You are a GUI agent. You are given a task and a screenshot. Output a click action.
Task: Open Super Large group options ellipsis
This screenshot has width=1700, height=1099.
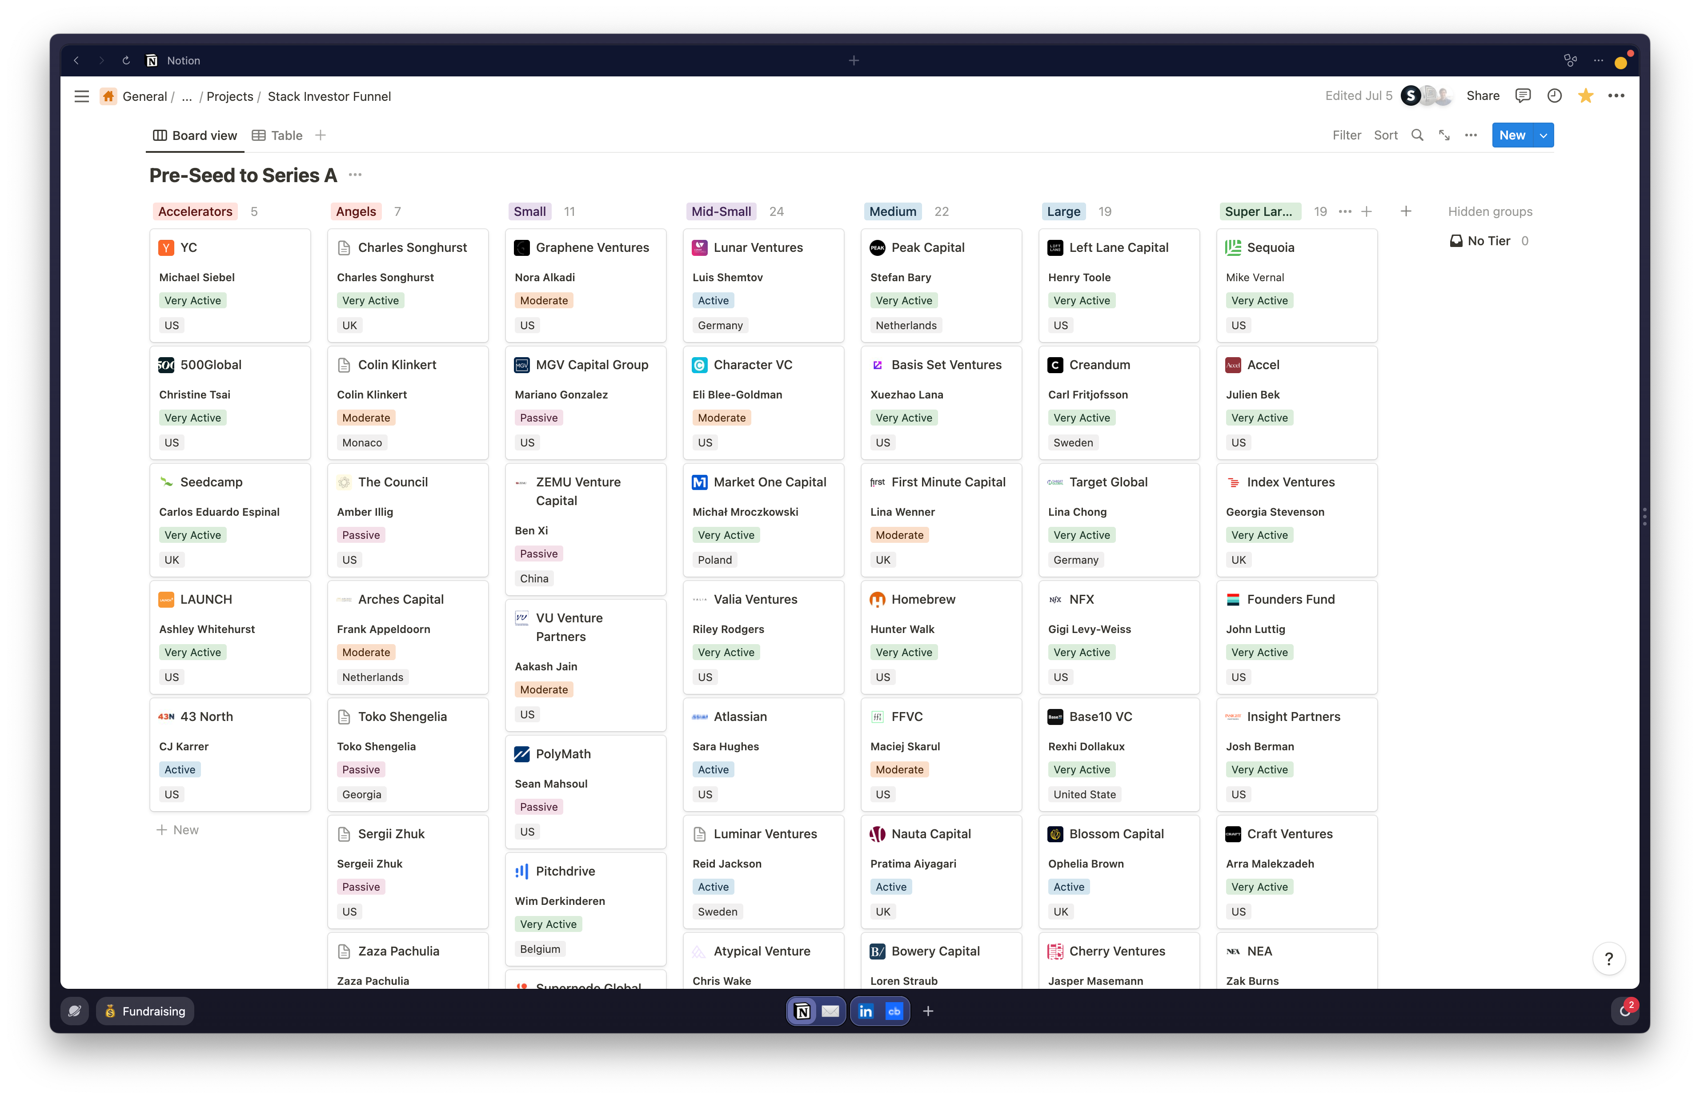(1345, 211)
